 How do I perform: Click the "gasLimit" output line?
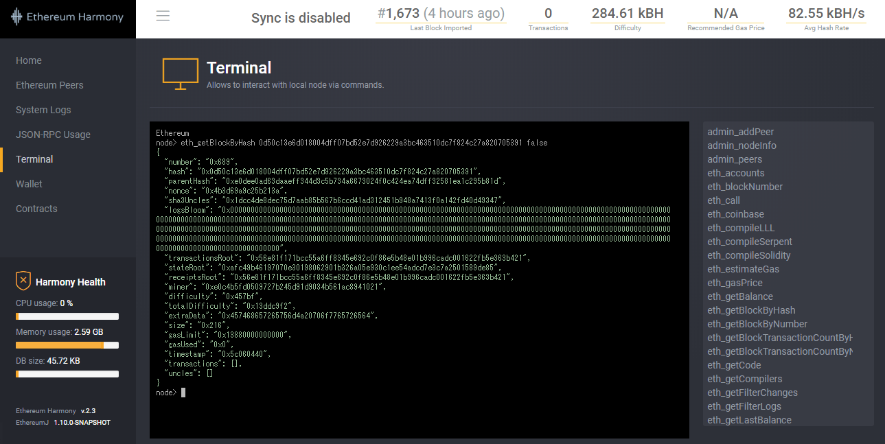click(x=228, y=335)
